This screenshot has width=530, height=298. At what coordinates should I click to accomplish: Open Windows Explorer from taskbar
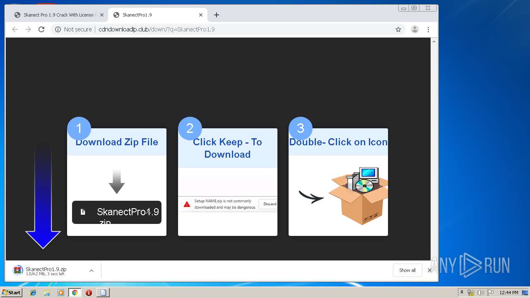point(47,293)
